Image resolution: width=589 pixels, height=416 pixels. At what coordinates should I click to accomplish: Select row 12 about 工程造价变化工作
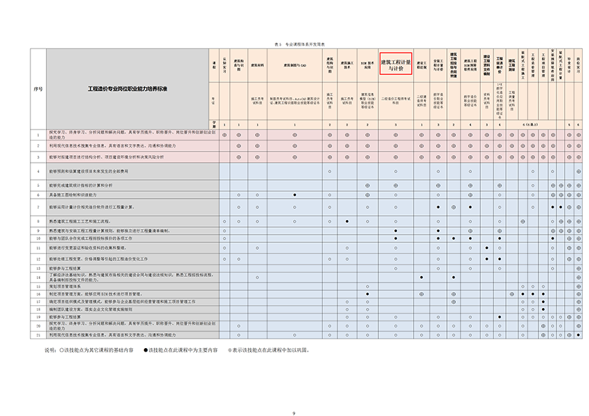pyautogui.click(x=98, y=259)
